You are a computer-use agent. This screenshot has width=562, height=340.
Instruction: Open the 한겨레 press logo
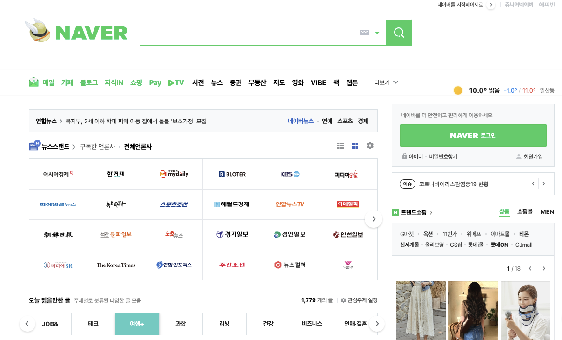[x=116, y=174]
